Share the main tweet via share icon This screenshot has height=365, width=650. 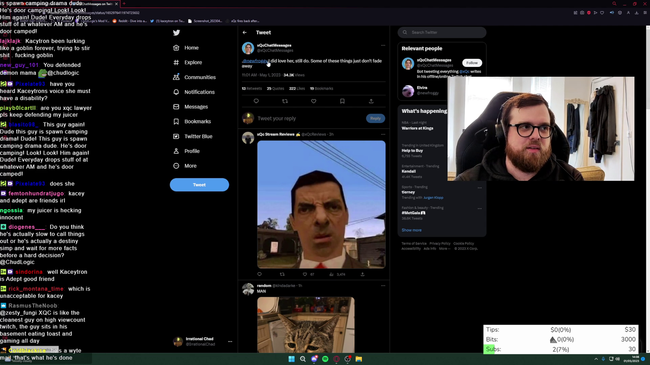[371, 101]
